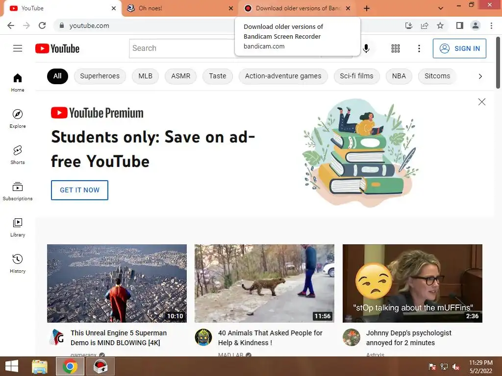Select the MLB chip
This screenshot has height=376, width=502.
[145, 76]
